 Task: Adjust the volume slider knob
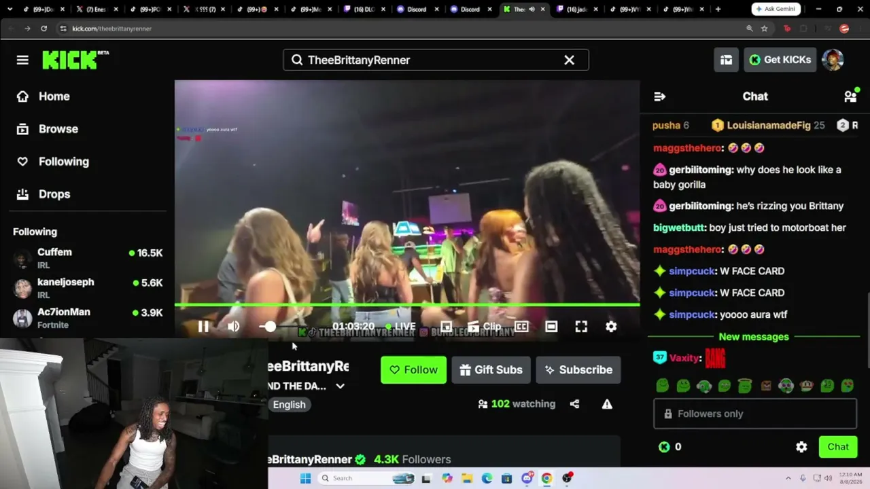pos(270,327)
